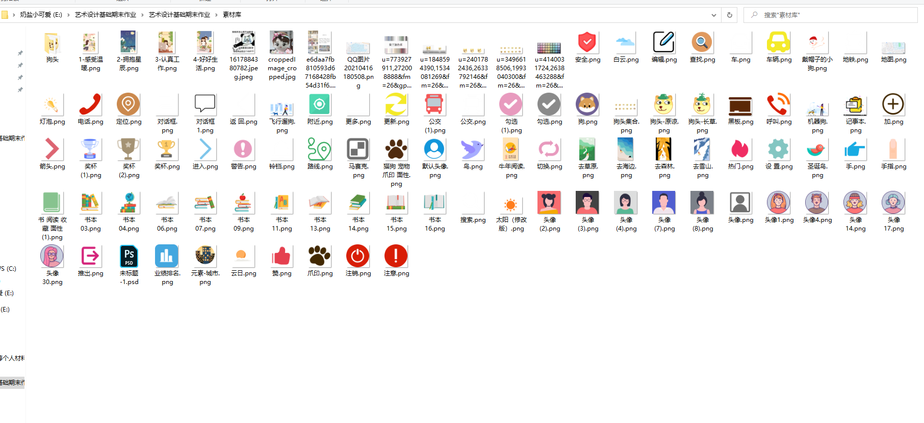Select the 警告.png pink warning file
The width and height of the screenshot is (924, 423).
pyautogui.click(x=243, y=150)
